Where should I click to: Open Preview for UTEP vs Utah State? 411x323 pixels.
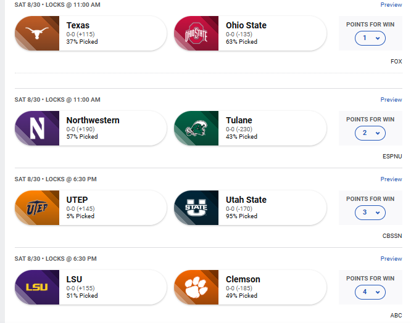click(391, 179)
